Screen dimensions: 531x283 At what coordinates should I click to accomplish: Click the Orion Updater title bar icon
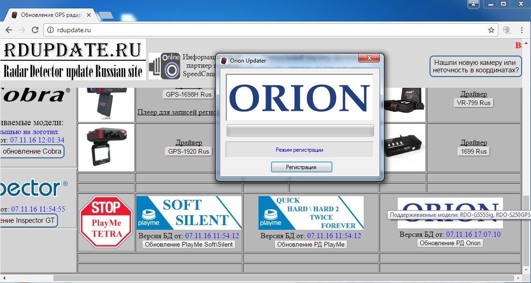click(x=223, y=61)
